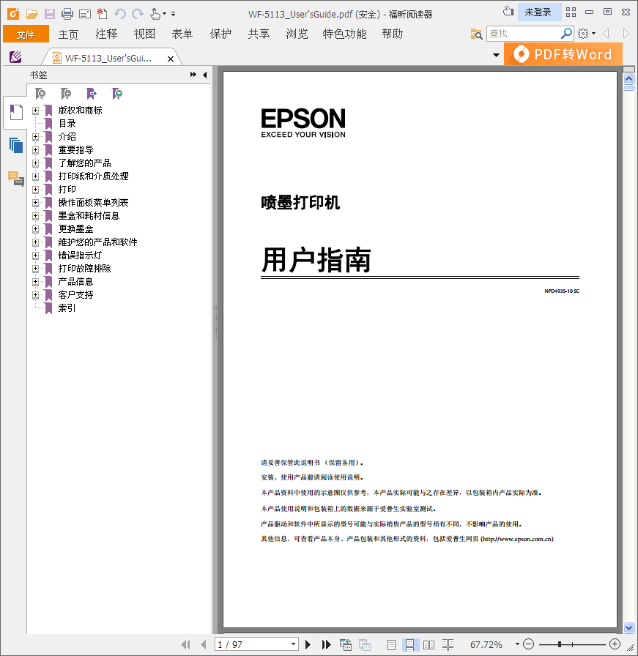The image size is (638, 656).
Task: Click the Open folder icon in title bar
Action: pos(31,14)
